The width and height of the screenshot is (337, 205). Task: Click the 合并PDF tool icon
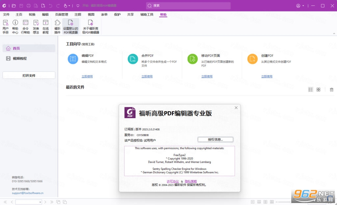coord(133,59)
